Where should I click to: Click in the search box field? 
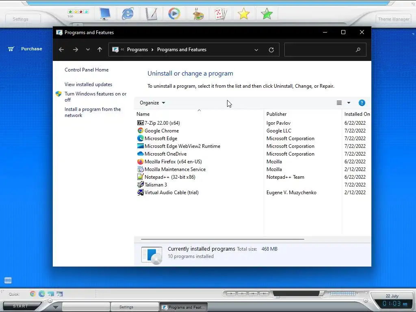pyautogui.click(x=325, y=50)
